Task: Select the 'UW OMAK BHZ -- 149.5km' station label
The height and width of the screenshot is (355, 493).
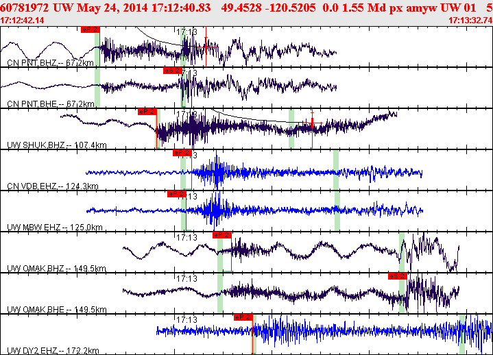Action: click(57, 269)
